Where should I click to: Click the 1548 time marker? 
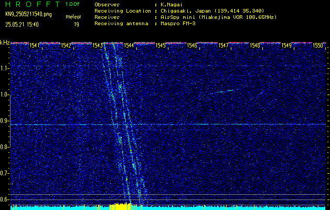254,45
